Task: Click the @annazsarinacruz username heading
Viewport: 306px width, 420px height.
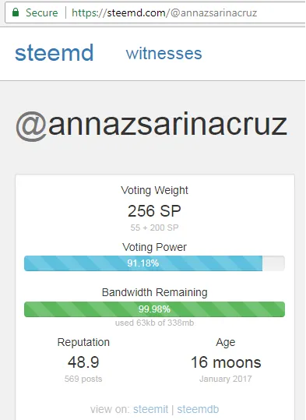Action: [152, 125]
